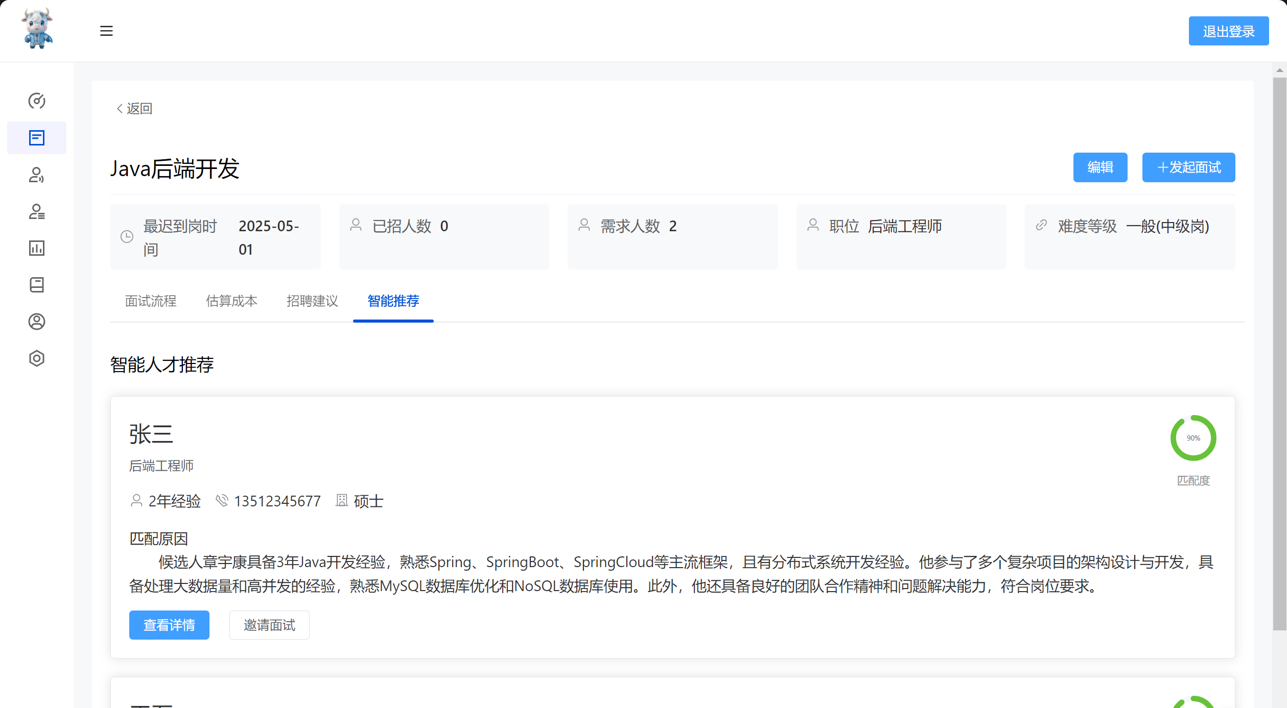This screenshot has width=1287, height=708.
Task: Select the highlighted job list sidebar icon
Action: (37, 138)
